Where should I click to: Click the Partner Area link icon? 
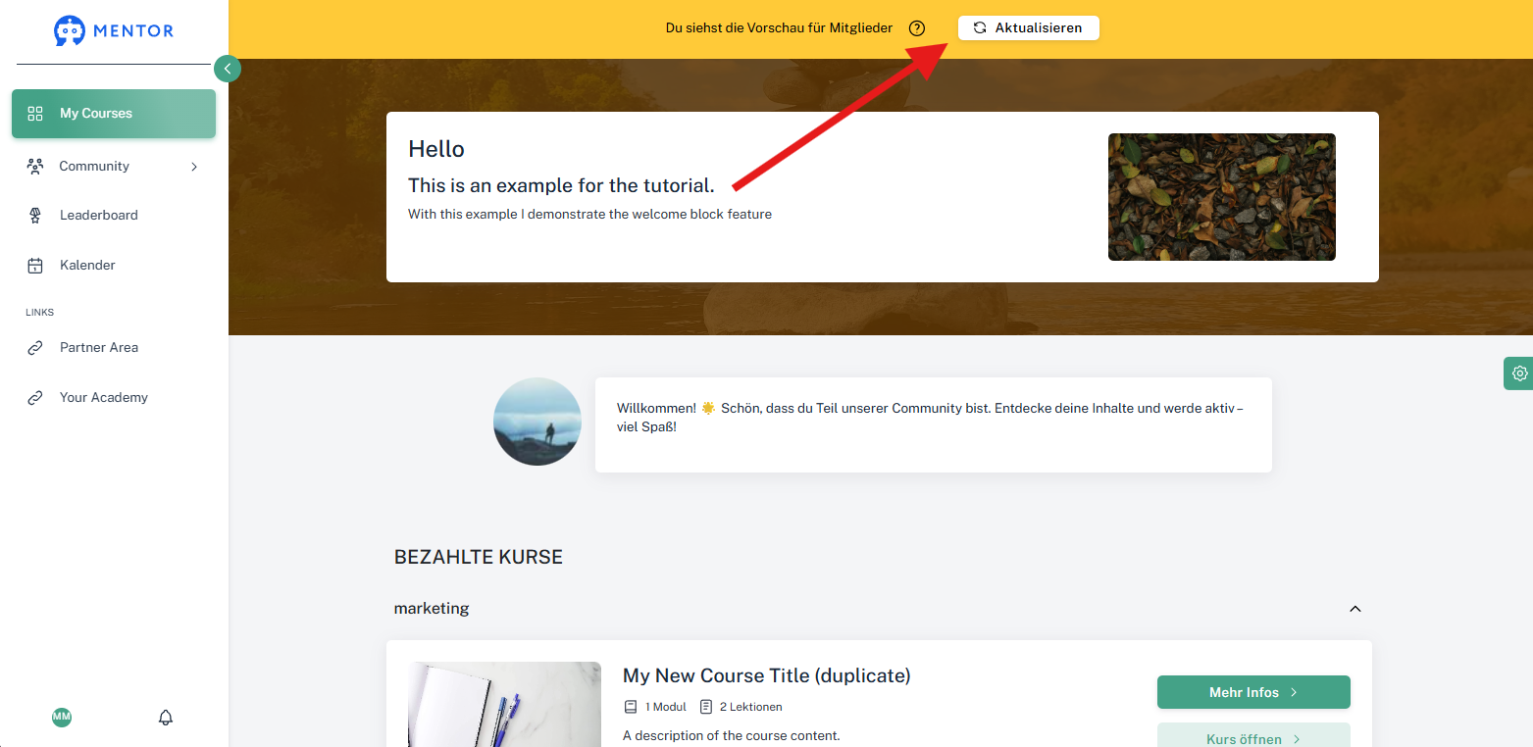point(35,348)
